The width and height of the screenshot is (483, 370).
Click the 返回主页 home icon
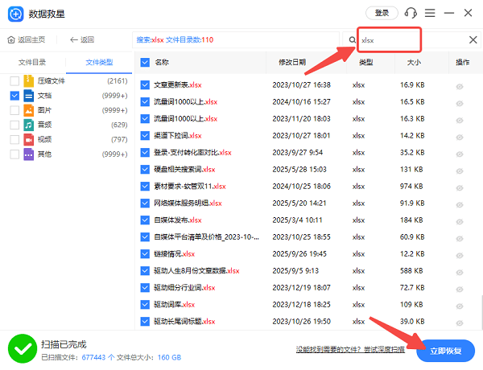pyautogui.click(x=11, y=39)
